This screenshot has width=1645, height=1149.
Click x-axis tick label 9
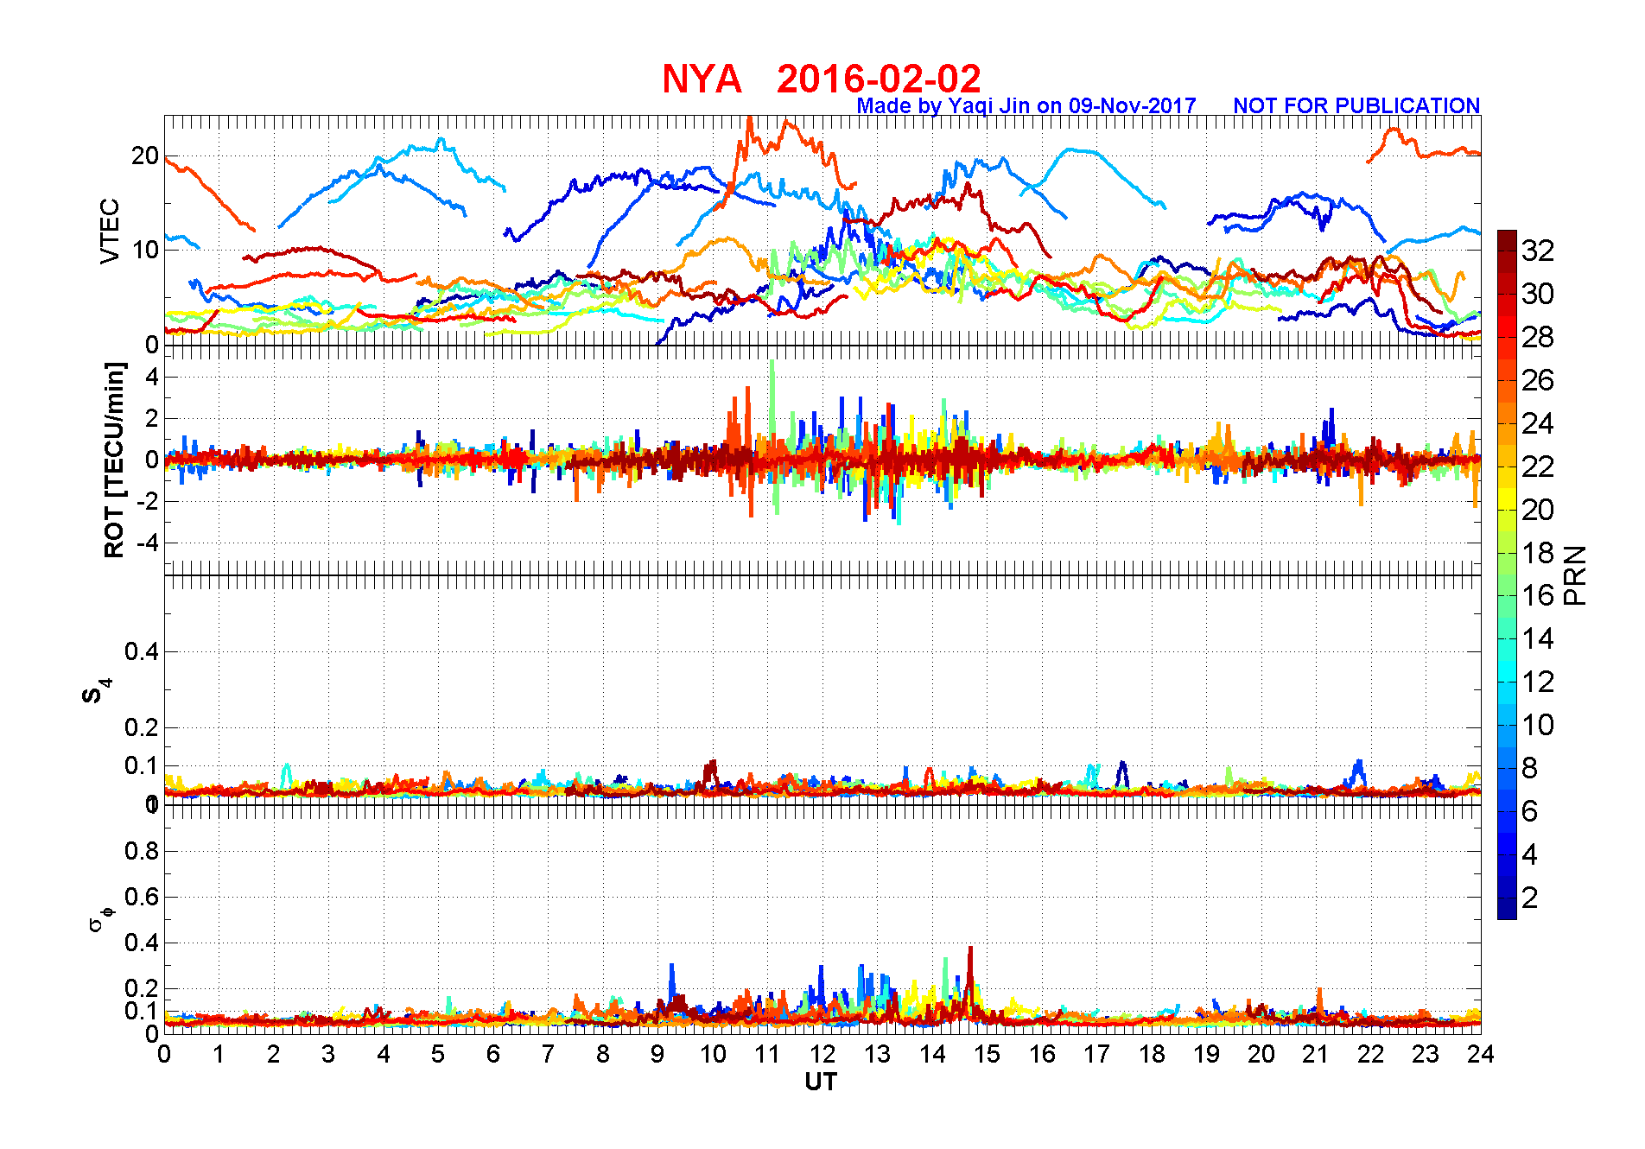[x=657, y=1054]
